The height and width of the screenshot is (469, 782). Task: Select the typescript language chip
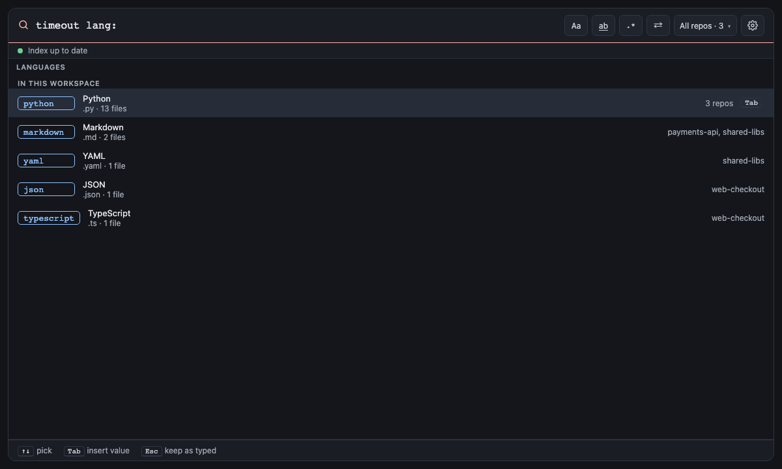49,218
